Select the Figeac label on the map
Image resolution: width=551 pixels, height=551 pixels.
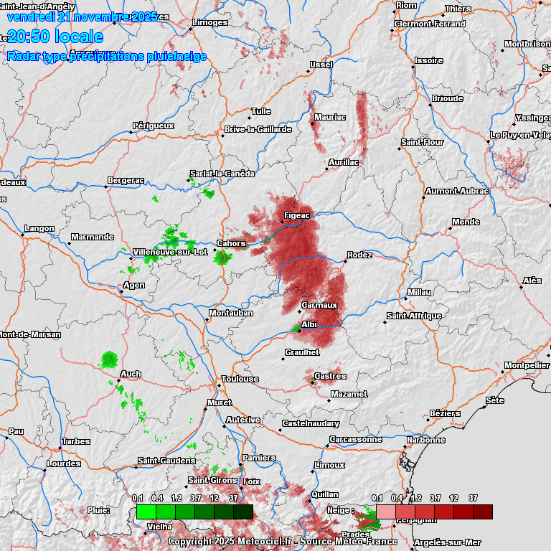click(x=296, y=215)
